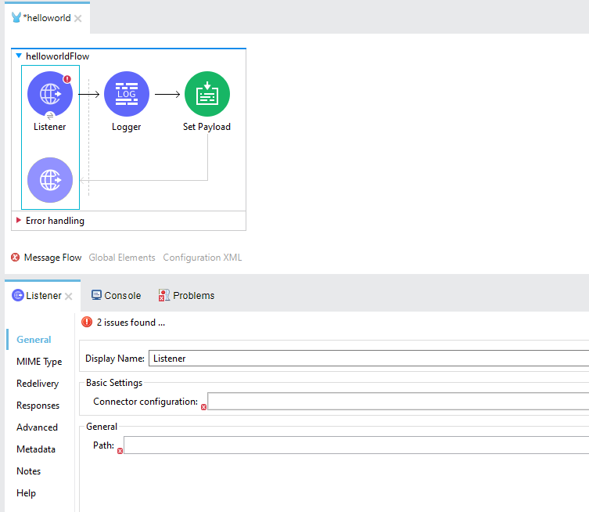Switch to the Message Flow view

point(52,258)
